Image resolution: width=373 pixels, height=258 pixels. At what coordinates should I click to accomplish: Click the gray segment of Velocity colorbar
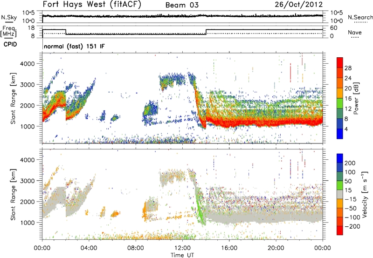(340, 194)
